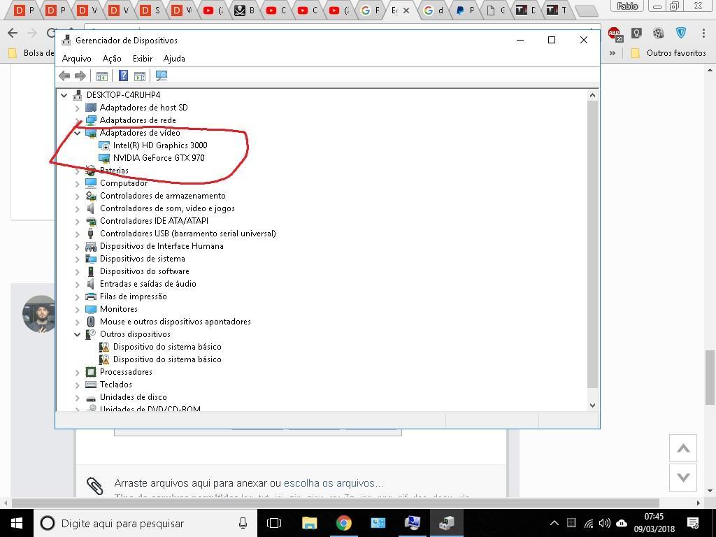Open the Arquivo menu

click(x=76, y=59)
